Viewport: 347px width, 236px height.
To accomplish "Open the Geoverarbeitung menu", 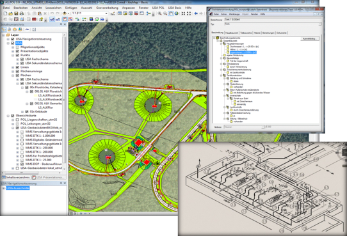I will click(107, 8).
